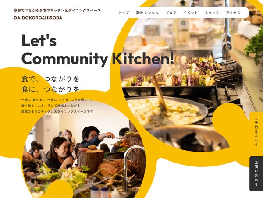Open the レンタル navigation link
Image resolution: width=263 pixels, height=198 pixels.
click(152, 13)
